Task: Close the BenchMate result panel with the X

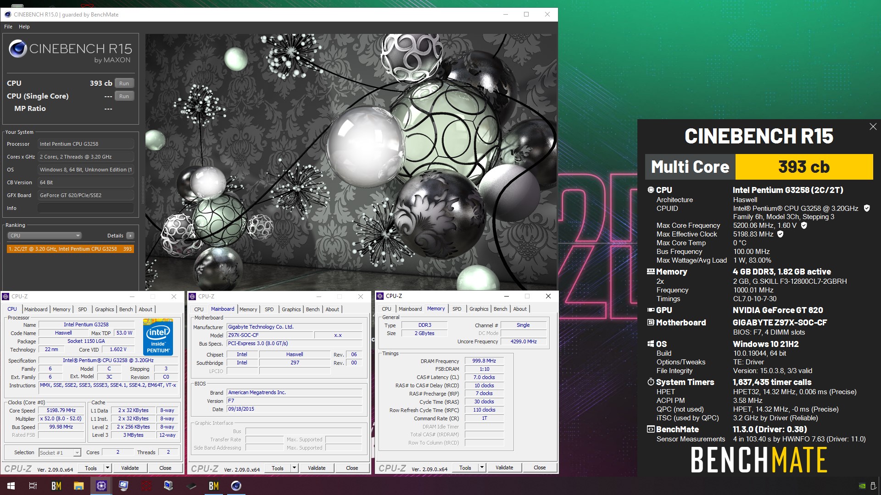Action: tap(873, 126)
